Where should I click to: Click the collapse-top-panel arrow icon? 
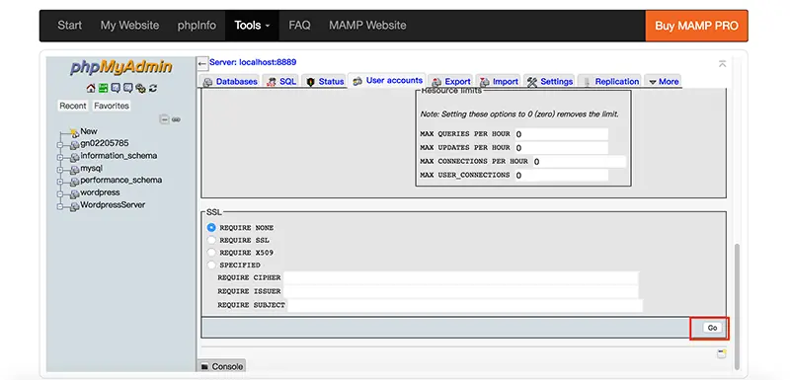723,63
